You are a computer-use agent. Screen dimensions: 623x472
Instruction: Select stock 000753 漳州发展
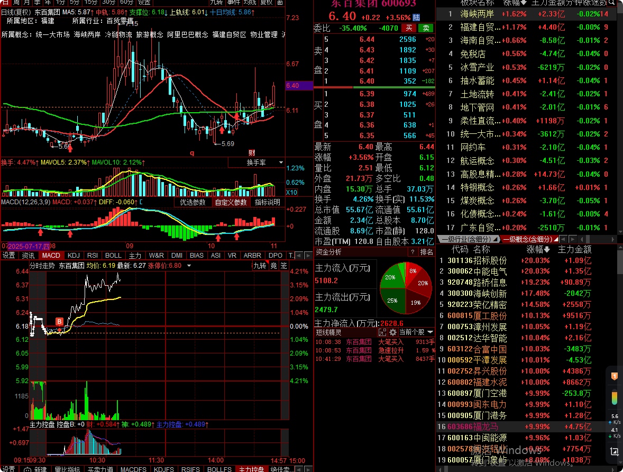527,327
